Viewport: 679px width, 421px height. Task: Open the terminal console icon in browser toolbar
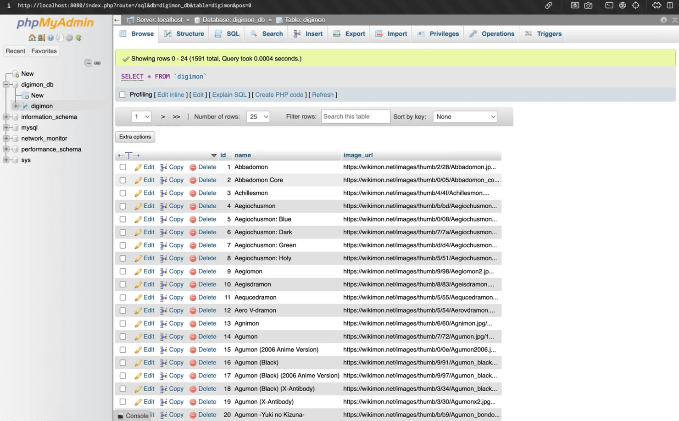609,6
